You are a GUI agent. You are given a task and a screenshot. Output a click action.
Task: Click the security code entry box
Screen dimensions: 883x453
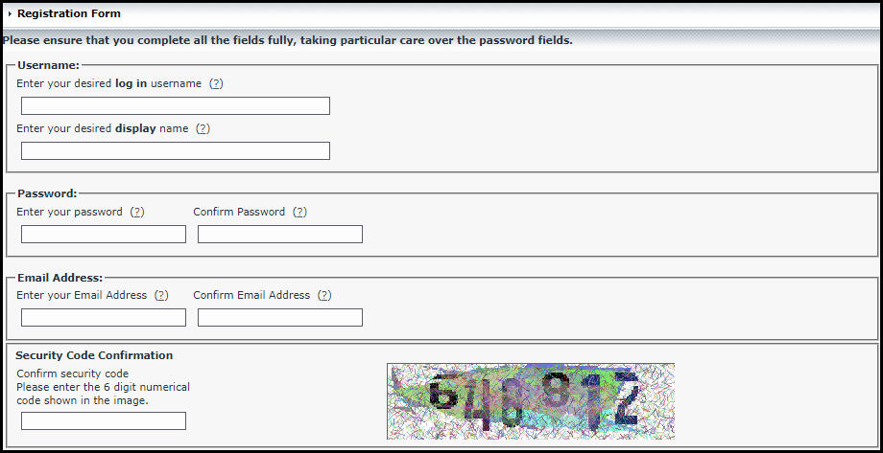click(x=104, y=420)
